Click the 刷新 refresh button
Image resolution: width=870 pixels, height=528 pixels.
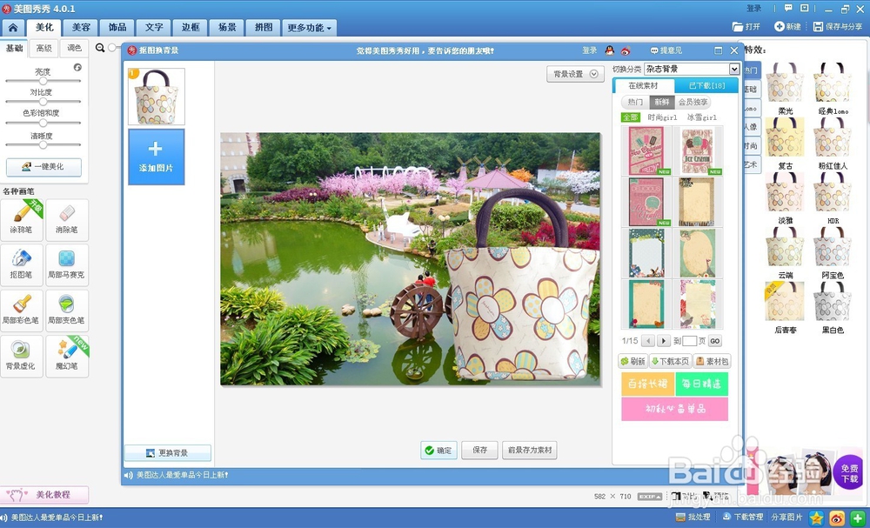(633, 361)
